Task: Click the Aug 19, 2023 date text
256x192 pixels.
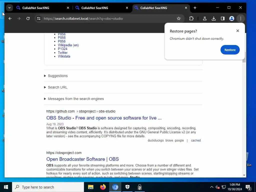Action: [55, 124]
